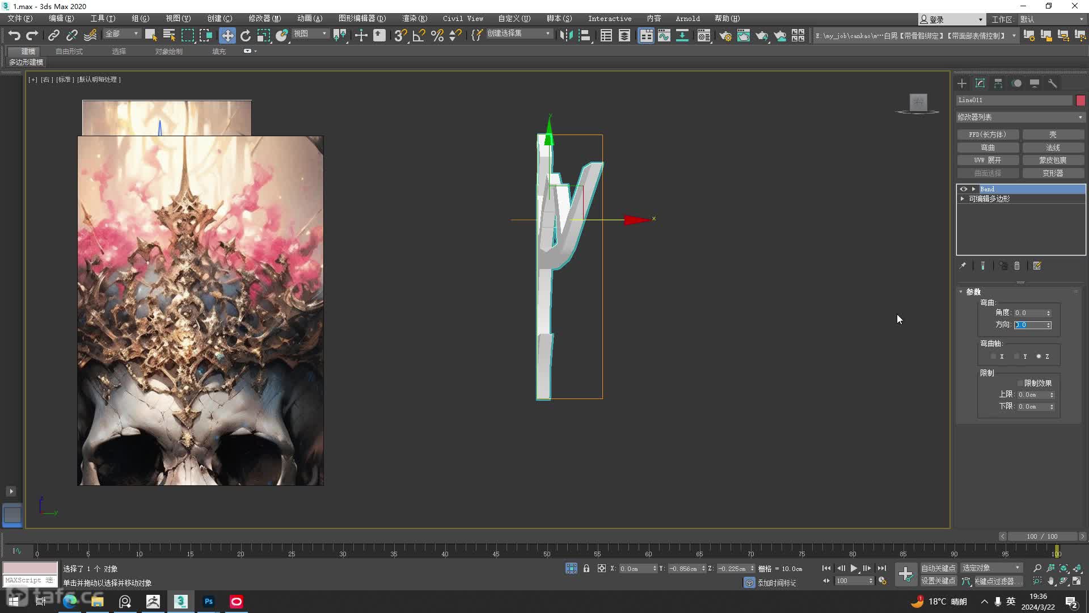Click the Play Animation button
This screenshot has width=1089, height=613.
pyautogui.click(x=854, y=568)
